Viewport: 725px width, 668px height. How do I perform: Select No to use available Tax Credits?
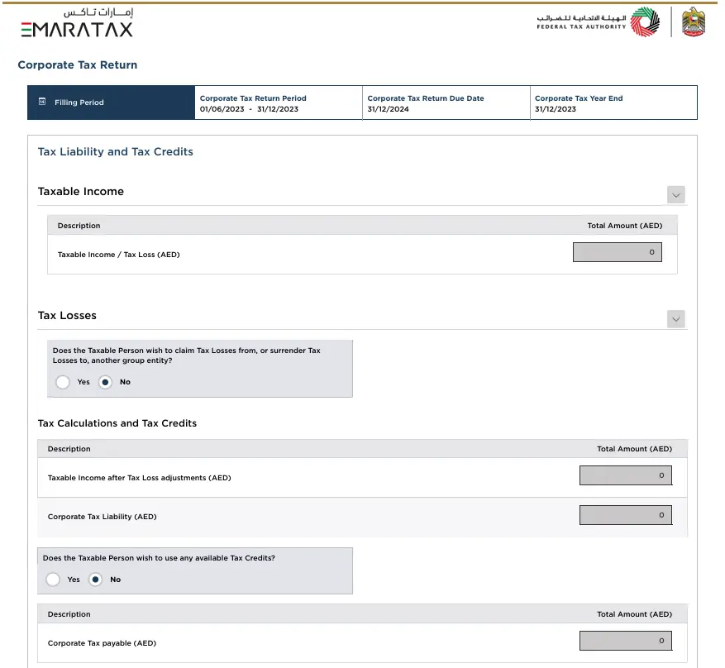point(95,580)
